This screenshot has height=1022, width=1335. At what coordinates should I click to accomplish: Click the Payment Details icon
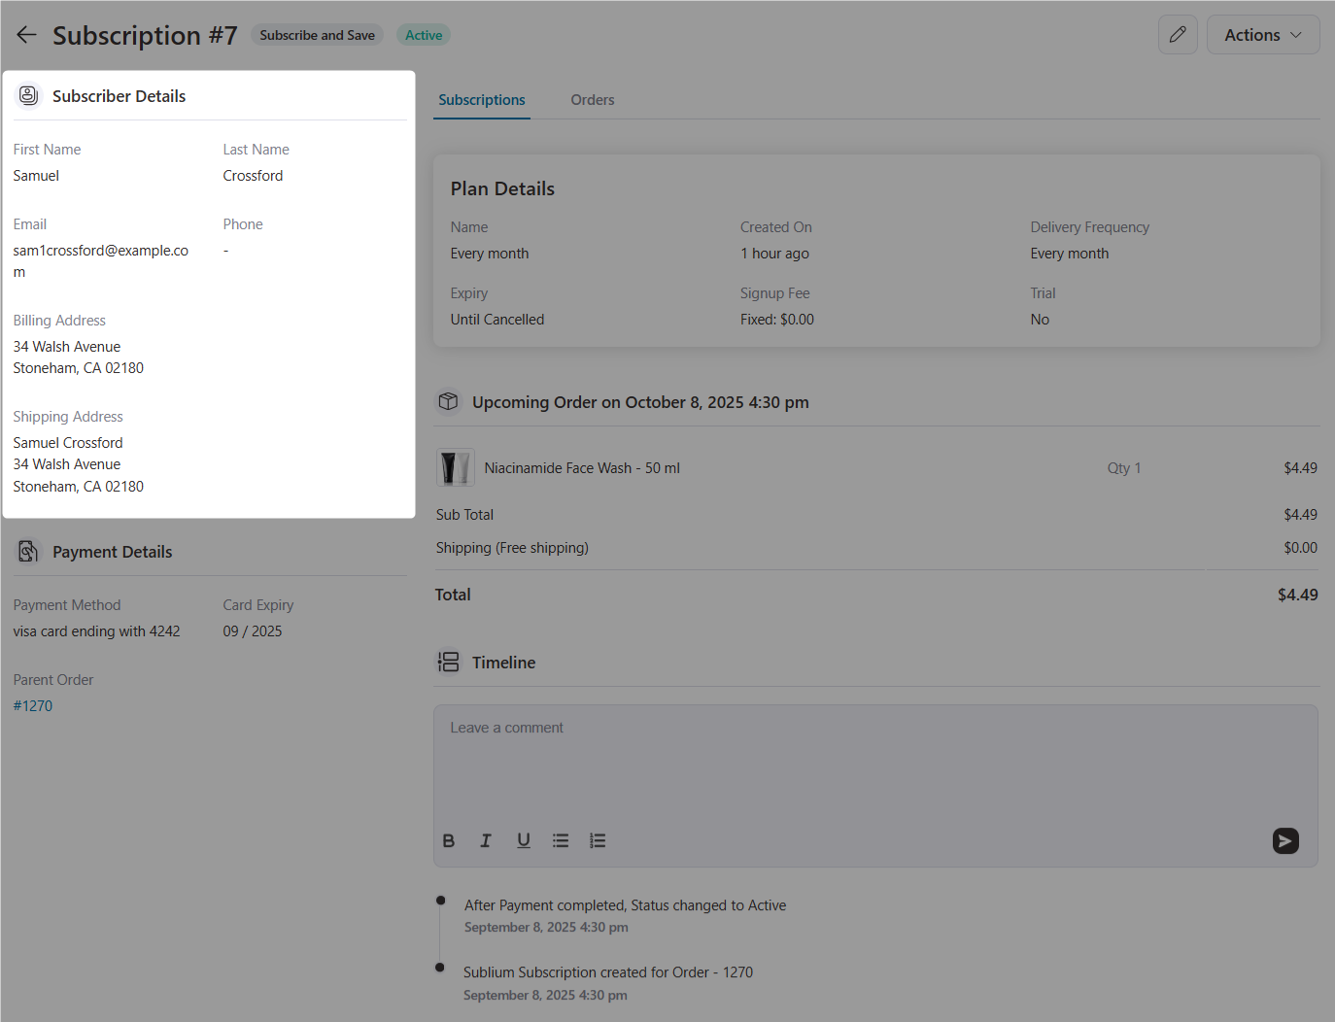[28, 551]
